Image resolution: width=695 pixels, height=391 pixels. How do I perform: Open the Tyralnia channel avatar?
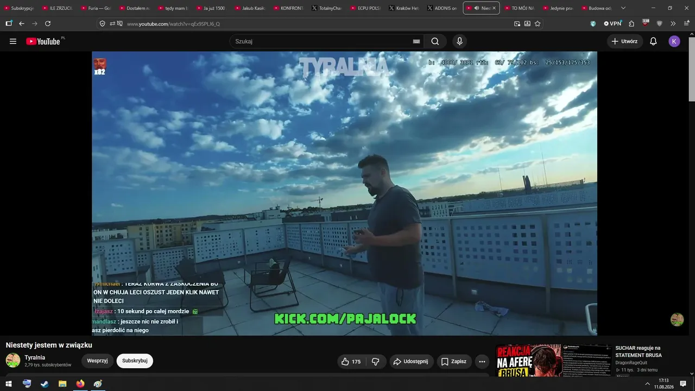(13, 361)
